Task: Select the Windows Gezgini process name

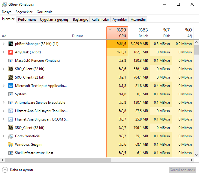Action: point(29,145)
